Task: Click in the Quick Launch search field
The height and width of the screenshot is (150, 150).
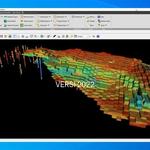Action: pyautogui.click(x=31, y=13)
